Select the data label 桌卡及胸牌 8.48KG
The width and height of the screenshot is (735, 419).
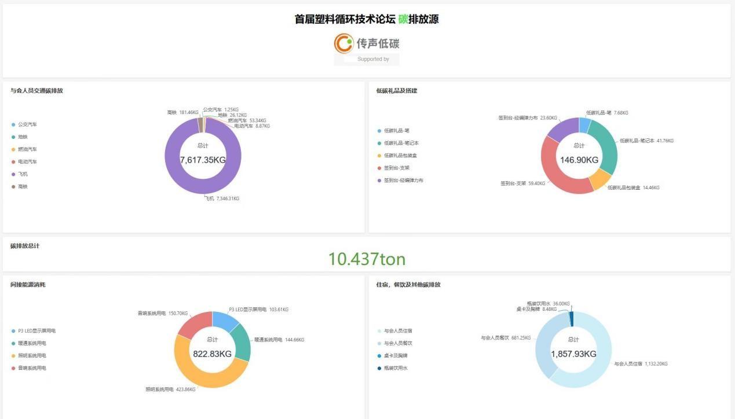pos(536,309)
